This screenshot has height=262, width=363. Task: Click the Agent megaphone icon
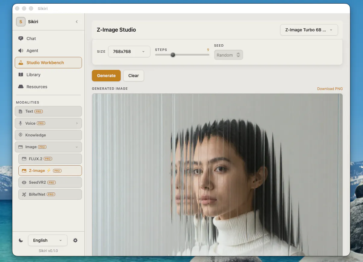point(21,51)
